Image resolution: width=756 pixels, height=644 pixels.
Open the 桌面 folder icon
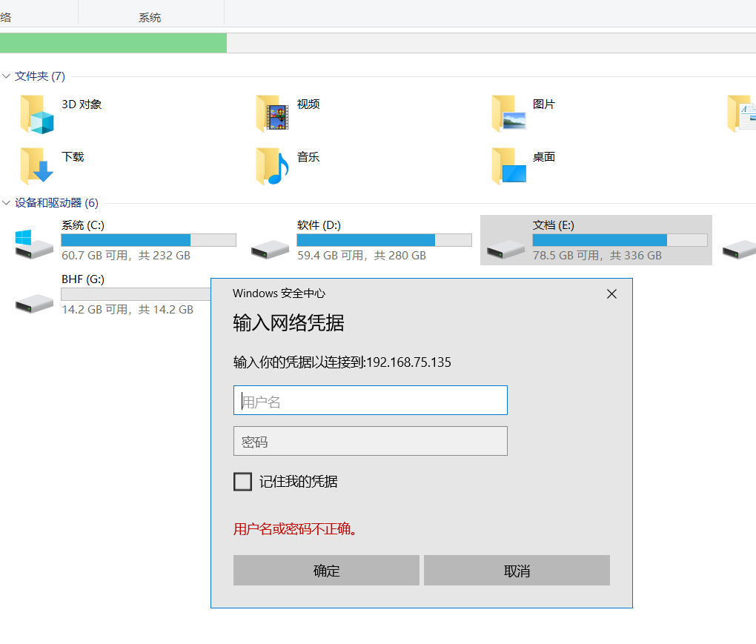(x=508, y=166)
